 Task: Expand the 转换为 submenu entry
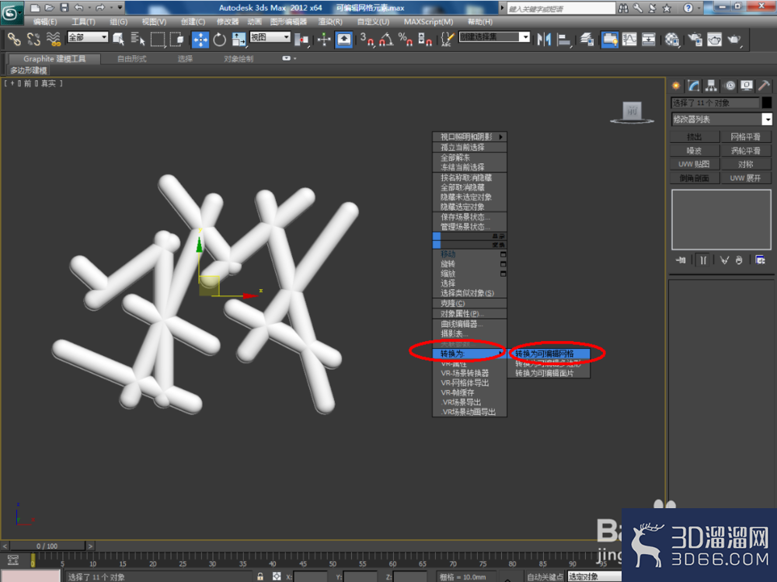point(470,354)
